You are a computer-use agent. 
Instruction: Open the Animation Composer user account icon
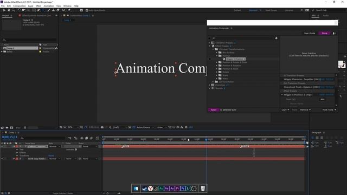pyautogui.click(x=334, y=33)
